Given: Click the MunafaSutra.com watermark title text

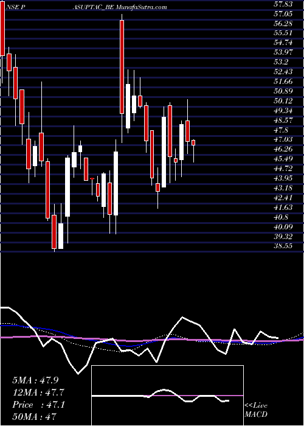Looking at the screenshot, I should (141, 7).
